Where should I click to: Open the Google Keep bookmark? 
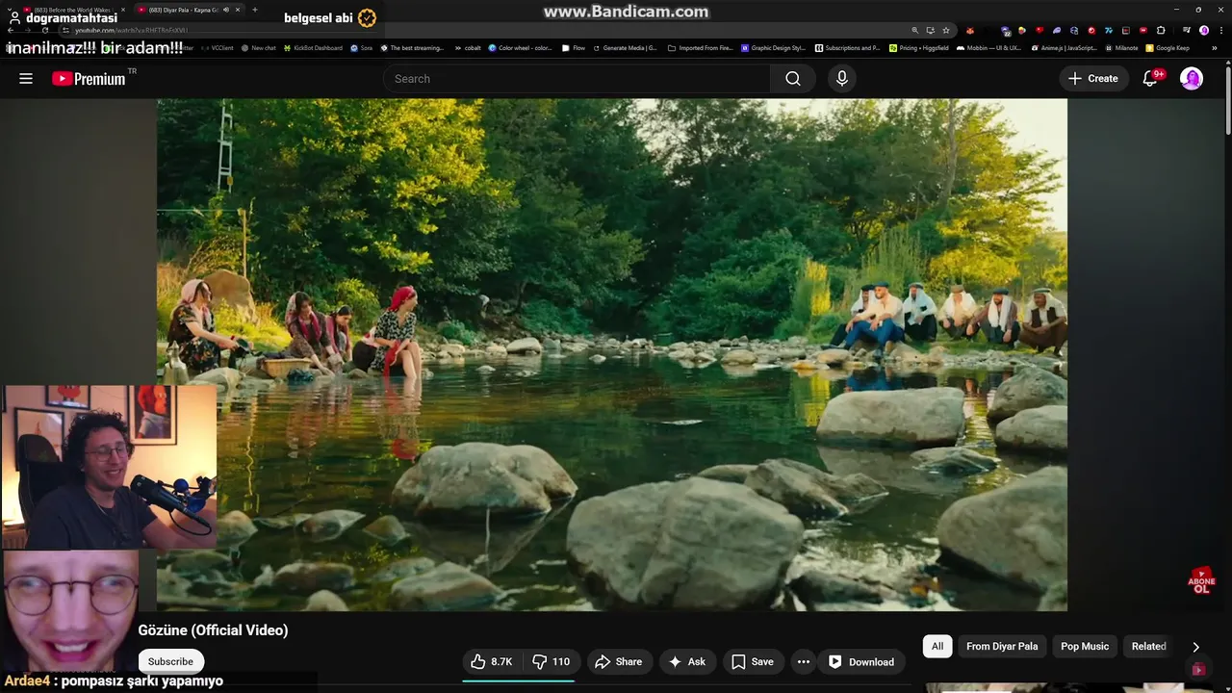[1168, 47]
